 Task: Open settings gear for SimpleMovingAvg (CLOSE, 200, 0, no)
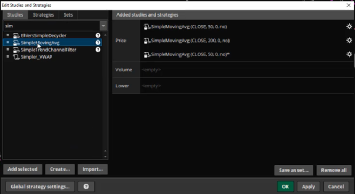[349, 41]
